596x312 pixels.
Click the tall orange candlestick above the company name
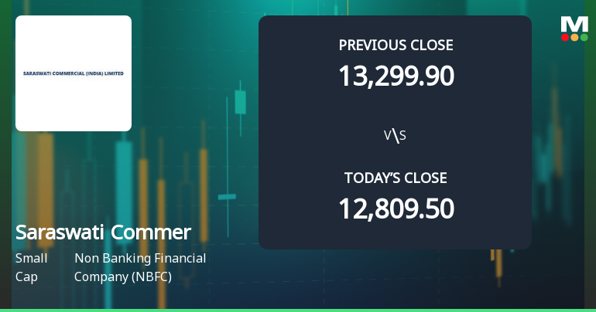(204, 185)
